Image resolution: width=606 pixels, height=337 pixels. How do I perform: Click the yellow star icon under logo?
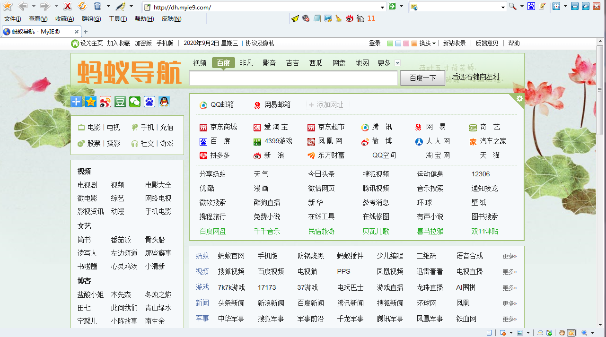91,102
